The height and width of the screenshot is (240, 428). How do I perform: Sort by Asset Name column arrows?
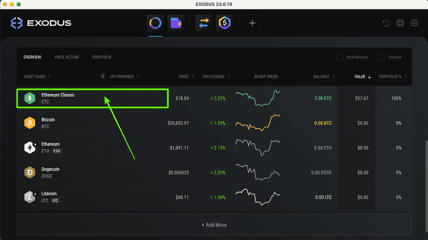50,77
